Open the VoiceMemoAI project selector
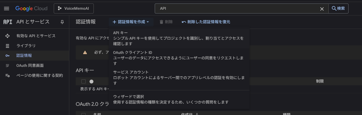This screenshot has width=362, height=115. coord(74,8)
